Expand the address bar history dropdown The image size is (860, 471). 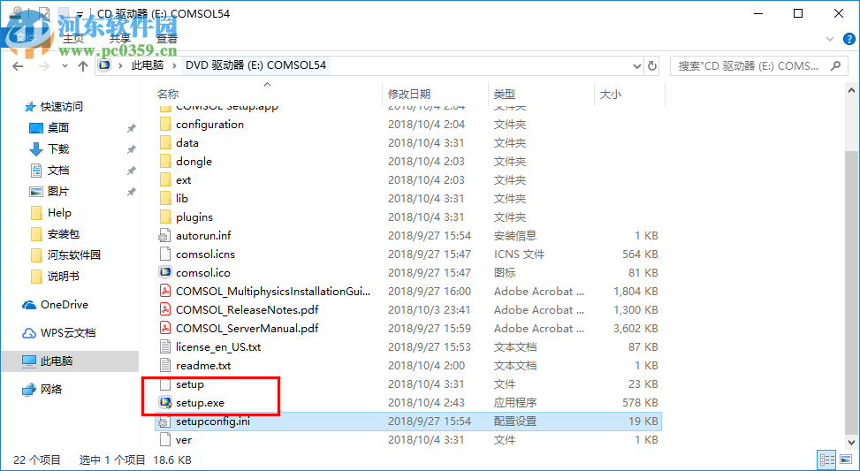pos(636,65)
